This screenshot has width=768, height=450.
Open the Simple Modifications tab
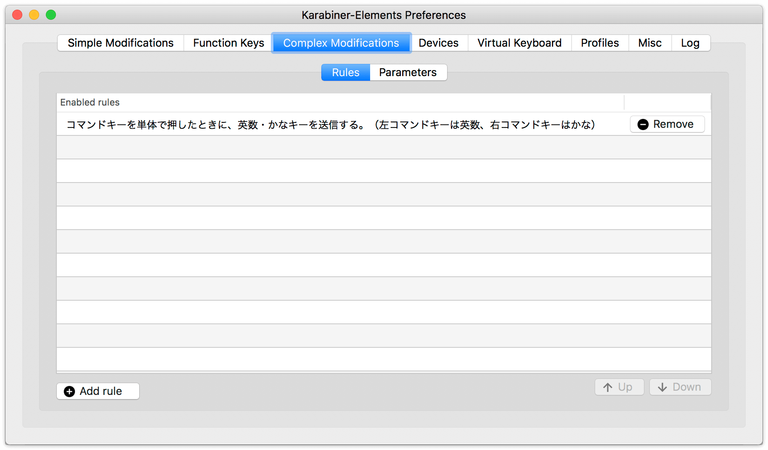pos(120,43)
